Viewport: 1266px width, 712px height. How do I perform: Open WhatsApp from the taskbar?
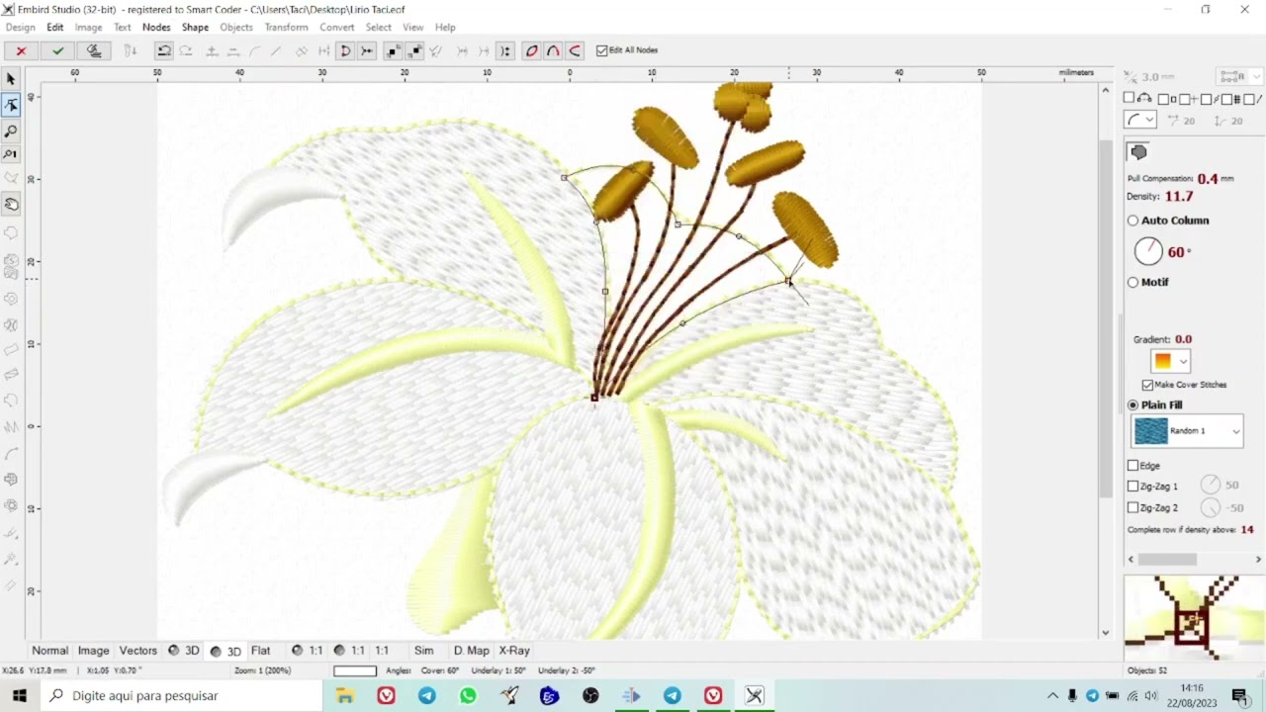click(x=468, y=696)
